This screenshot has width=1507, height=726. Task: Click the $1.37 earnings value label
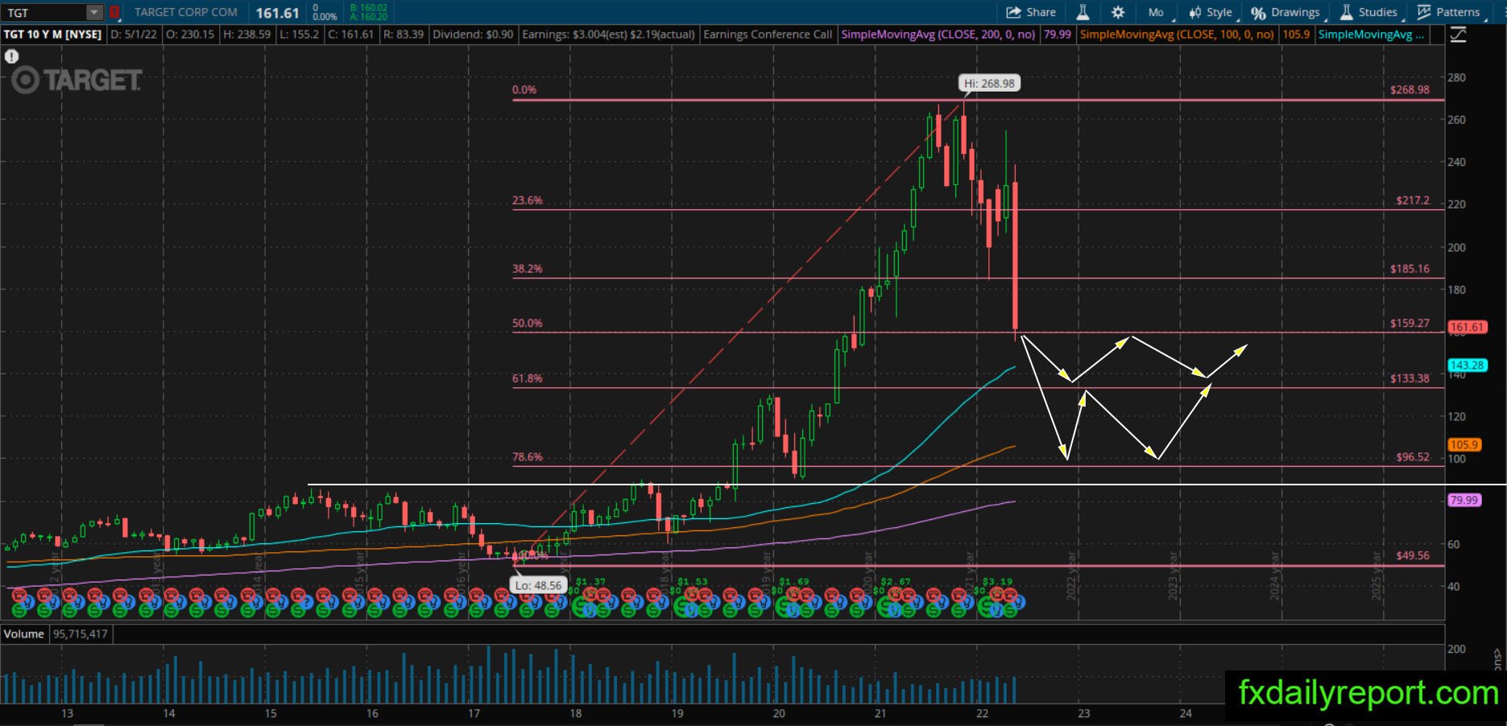point(590,581)
